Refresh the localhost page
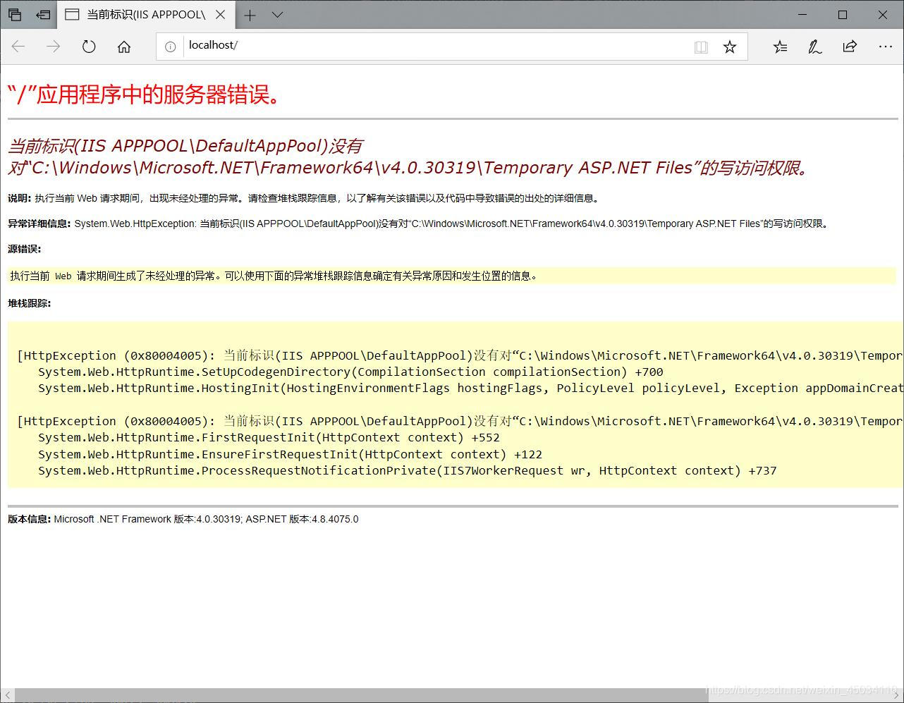Image resolution: width=904 pixels, height=703 pixels. (89, 47)
